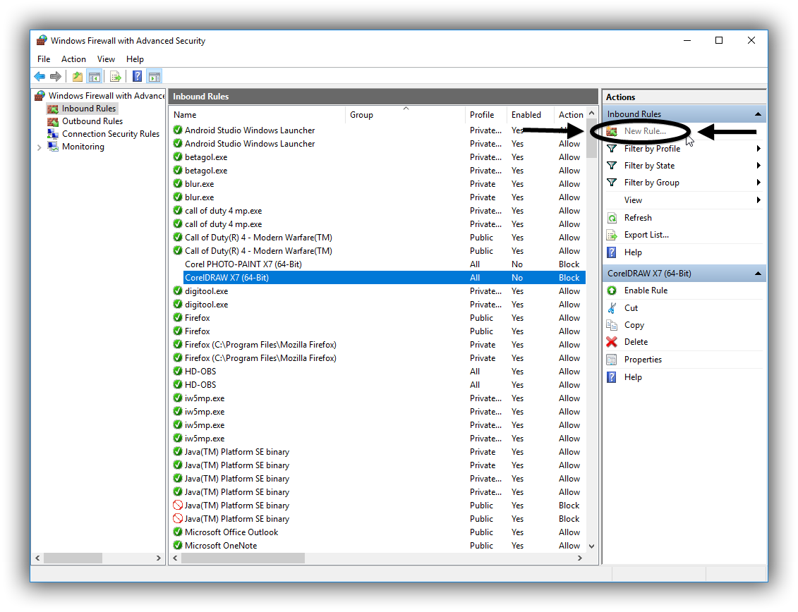
Task: Click the scissors Cut icon
Action: [x=612, y=308]
